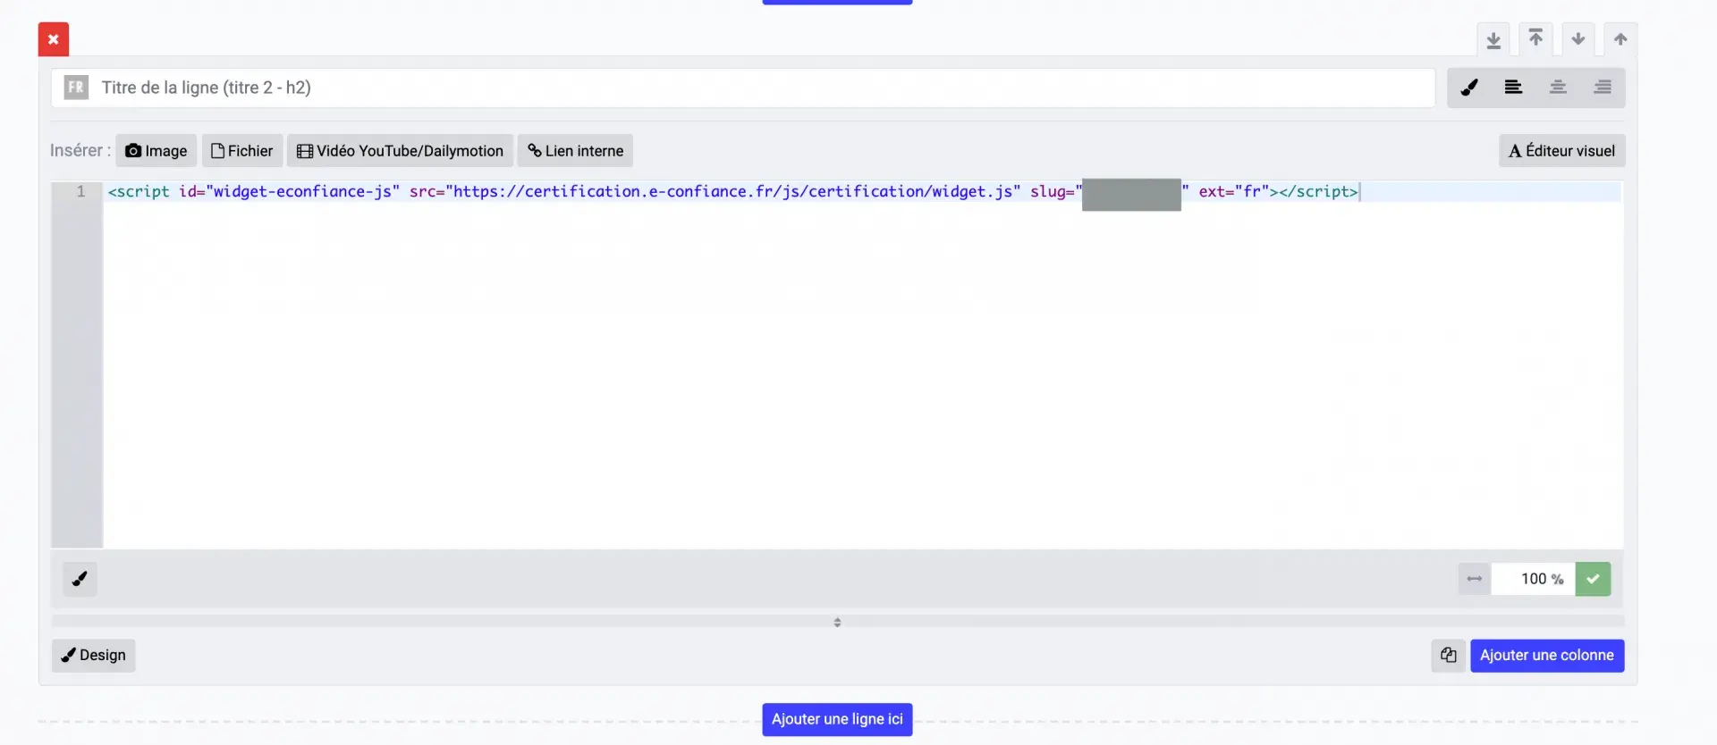The width and height of the screenshot is (1717, 745).
Task: Duplicate the column with the copy icon
Action: [1449, 656]
